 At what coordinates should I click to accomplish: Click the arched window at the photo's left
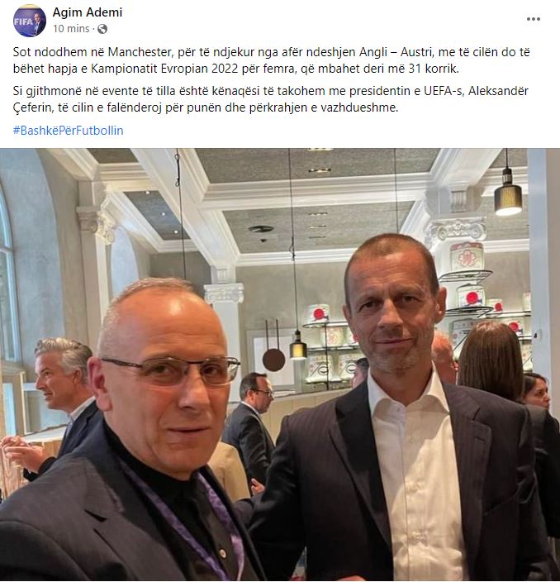pyautogui.click(x=9, y=282)
